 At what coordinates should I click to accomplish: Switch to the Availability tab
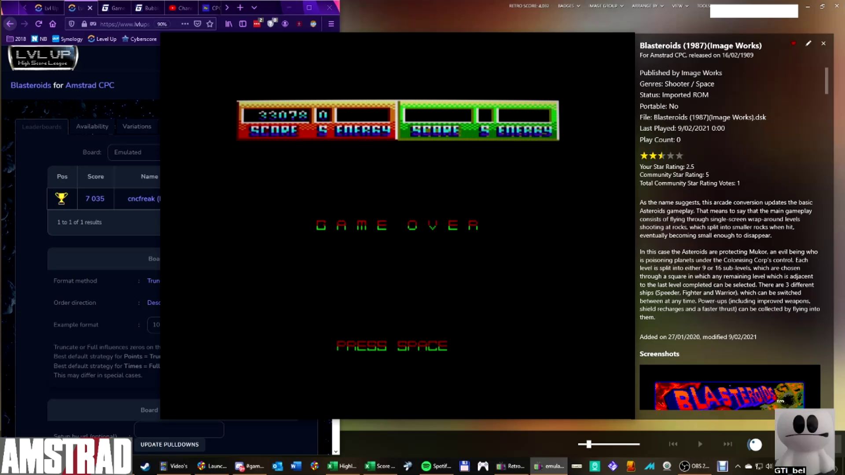(92, 126)
